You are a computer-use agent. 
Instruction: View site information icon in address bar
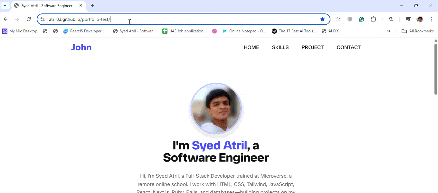(x=43, y=19)
